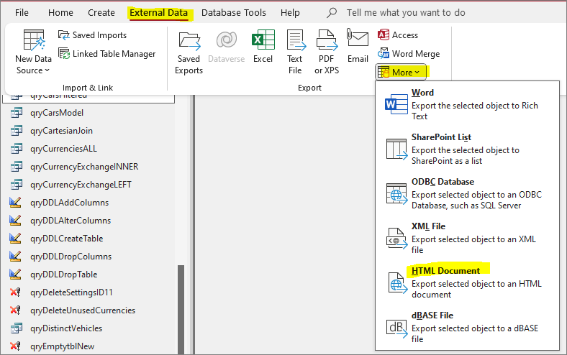567x355 pixels.
Task: Click the qryDeleteSettingsID11 delete query icon
Action: tap(16, 292)
